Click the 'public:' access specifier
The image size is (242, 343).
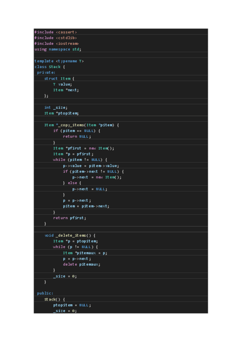click(45, 293)
